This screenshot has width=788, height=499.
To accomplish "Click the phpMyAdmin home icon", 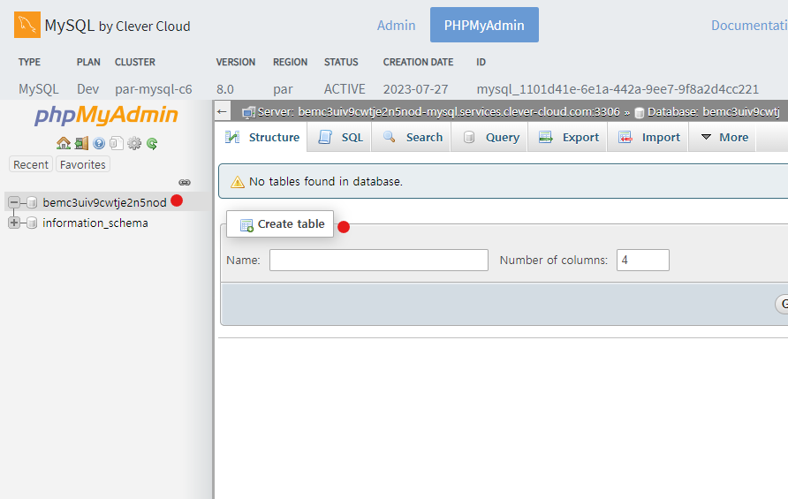I will [x=64, y=144].
